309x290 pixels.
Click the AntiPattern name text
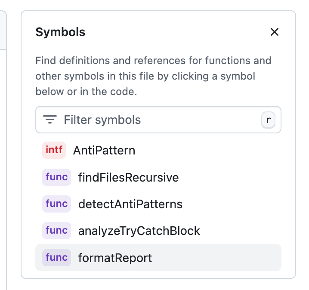104,151
